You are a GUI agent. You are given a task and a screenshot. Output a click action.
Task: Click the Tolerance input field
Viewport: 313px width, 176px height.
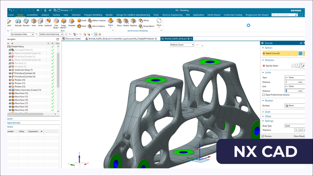(x=295, y=130)
